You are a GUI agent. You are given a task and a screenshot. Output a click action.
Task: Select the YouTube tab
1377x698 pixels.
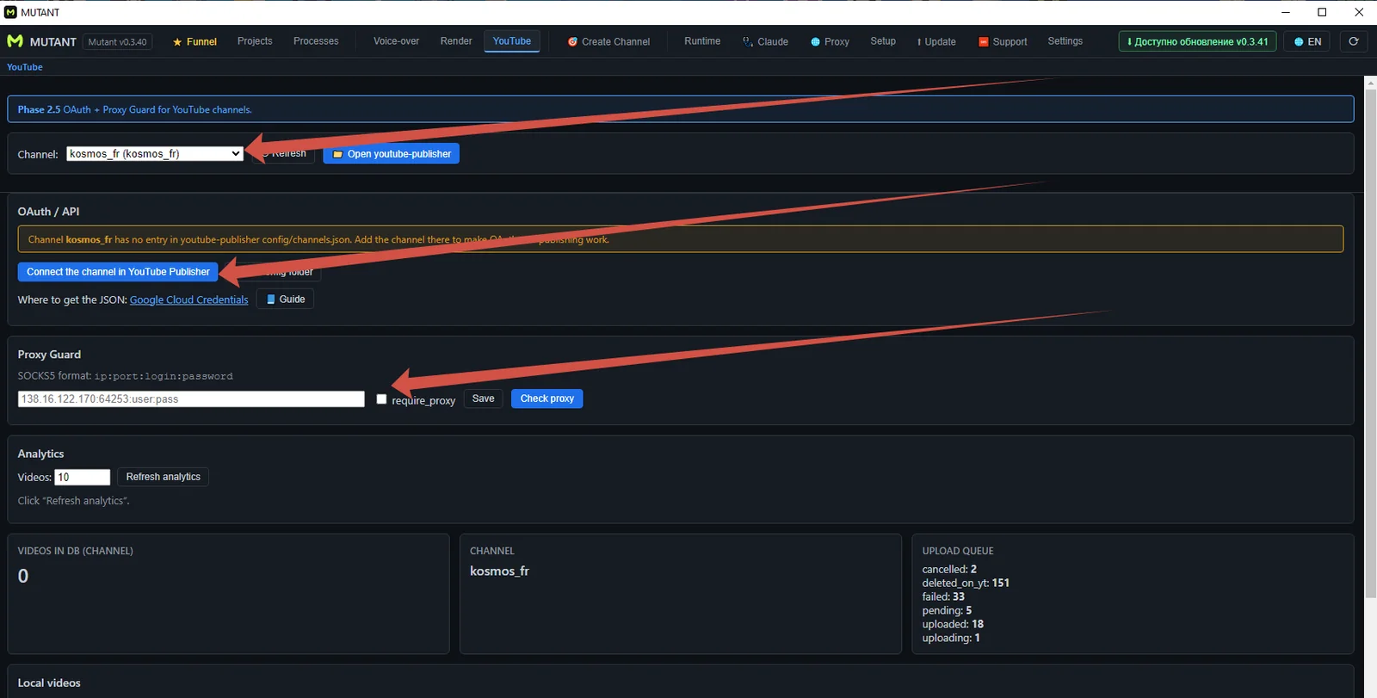point(512,41)
